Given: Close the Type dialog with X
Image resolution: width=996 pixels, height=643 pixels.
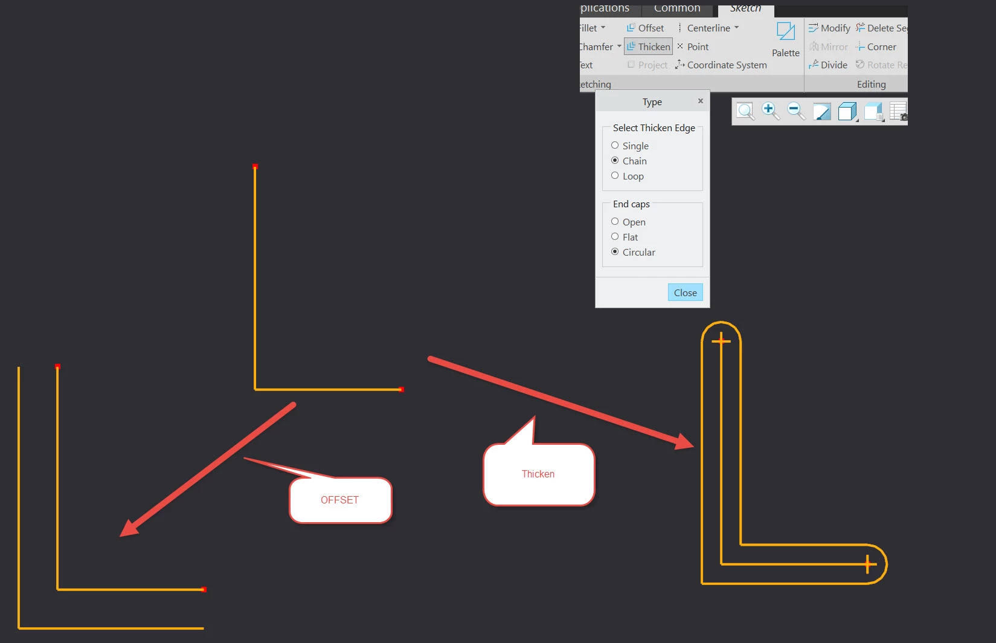Looking at the screenshot, I should (x=701, y=101).
